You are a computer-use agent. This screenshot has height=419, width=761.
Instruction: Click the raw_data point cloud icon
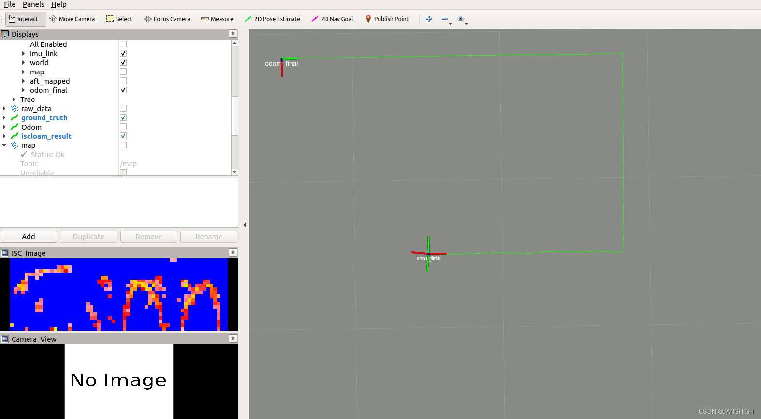[15, 109]
